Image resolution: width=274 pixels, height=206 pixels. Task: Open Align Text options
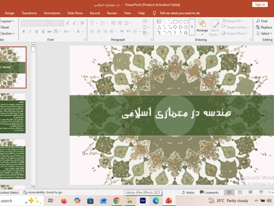click(146, 27)
